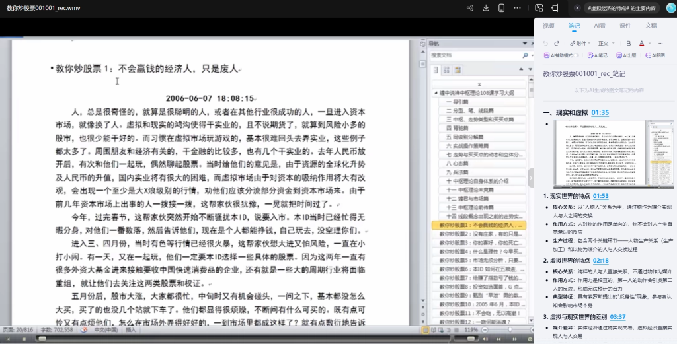The image size is (677, 344).
Task: Mute the video volume icon
Action: click(486, 339)
